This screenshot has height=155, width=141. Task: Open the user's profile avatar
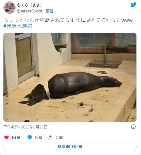click(x=9, y=8)
